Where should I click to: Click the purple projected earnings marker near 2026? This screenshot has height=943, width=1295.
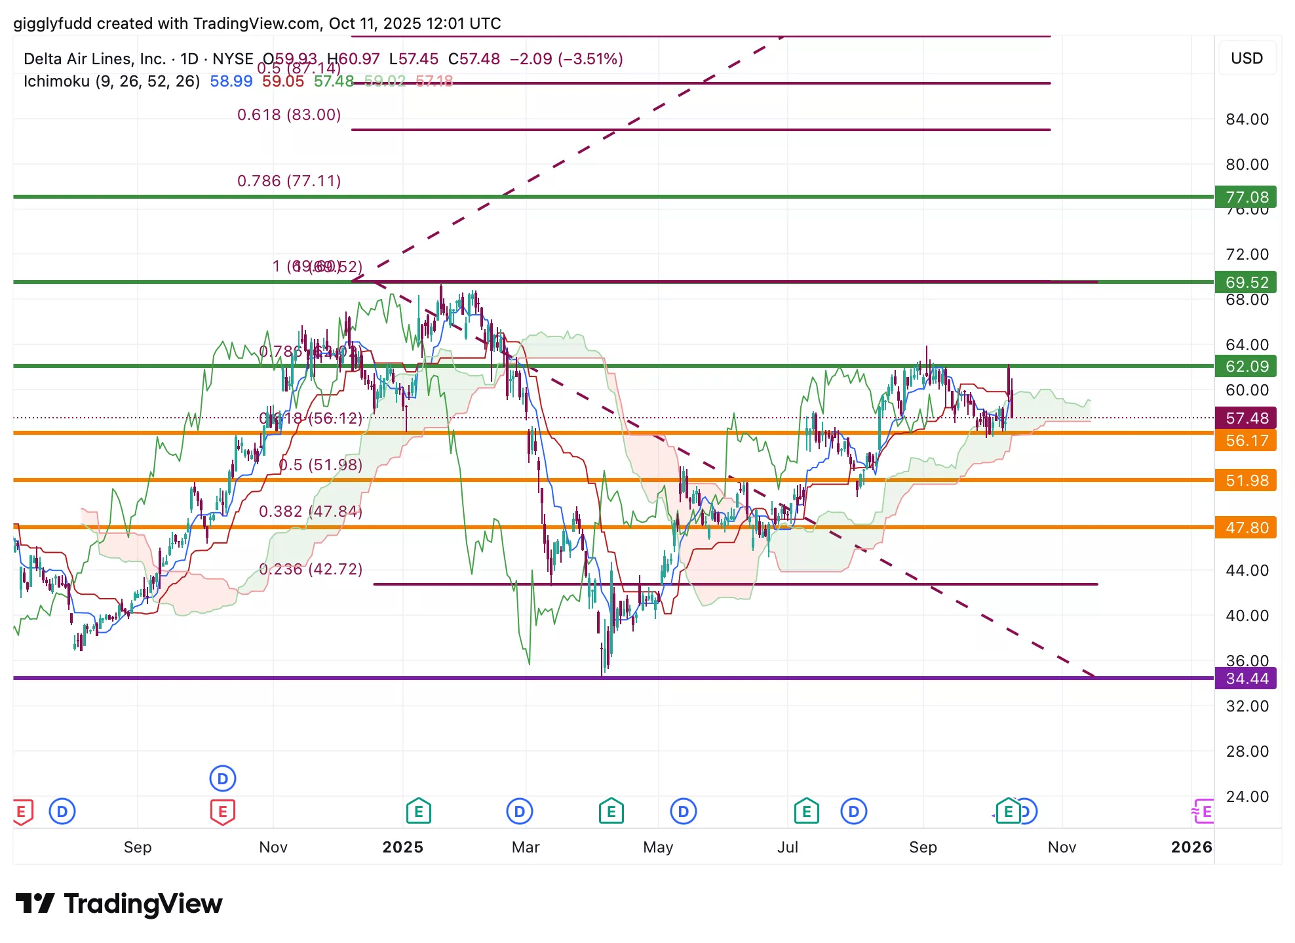1203,812
